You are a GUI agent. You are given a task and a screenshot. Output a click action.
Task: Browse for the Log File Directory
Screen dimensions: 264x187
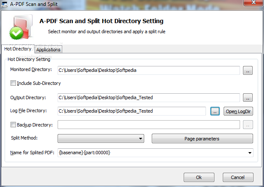tap(215, 111)
